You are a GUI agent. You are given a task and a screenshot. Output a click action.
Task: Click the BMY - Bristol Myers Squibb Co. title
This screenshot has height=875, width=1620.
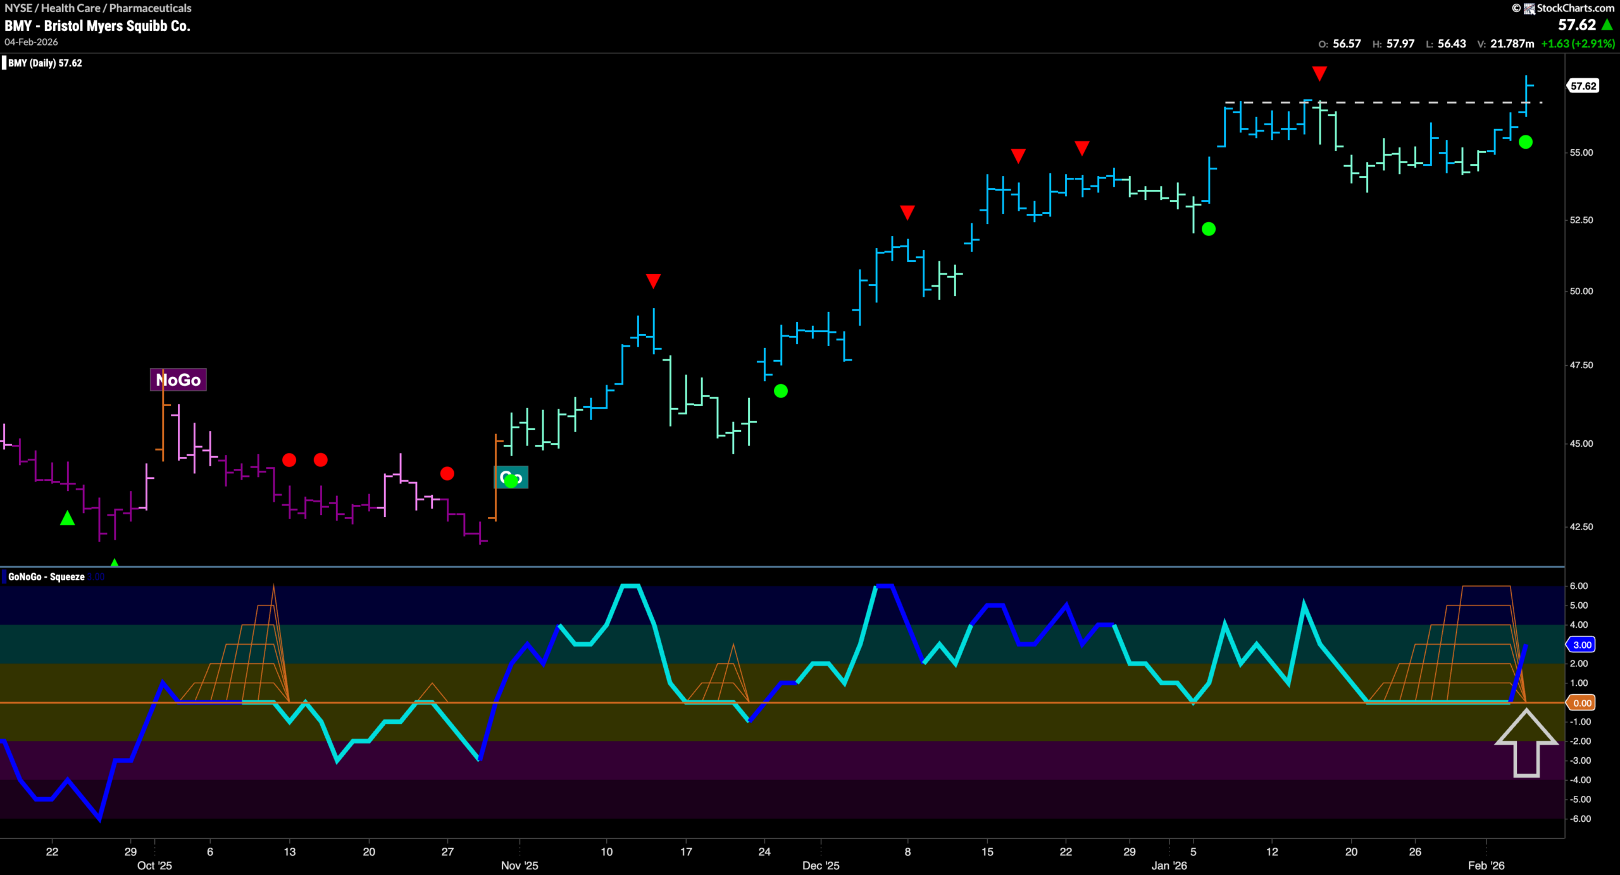[96, 27]
